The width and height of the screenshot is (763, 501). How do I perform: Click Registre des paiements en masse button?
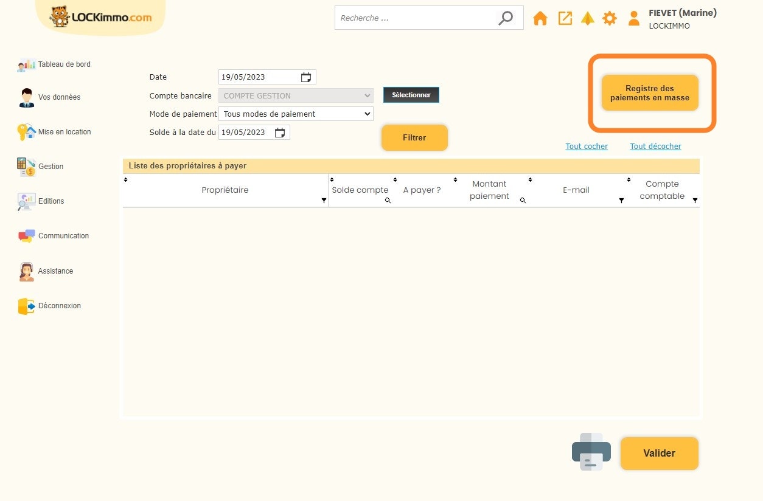(649, 93)
